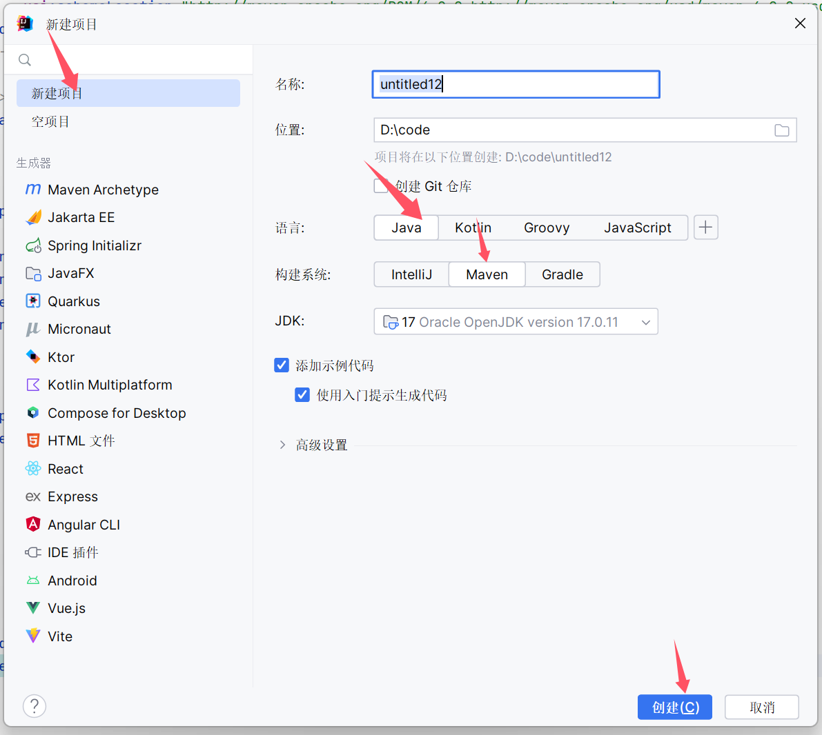This screenshot has height=735, width=822.
Task: Click the plus button to add a language
Action: coord(705,228)
